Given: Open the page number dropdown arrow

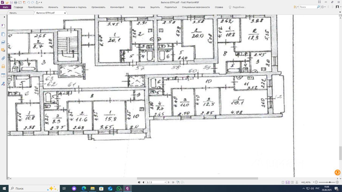Looking at the screenshot, I should pyautogui.click(x=165, y=182).
